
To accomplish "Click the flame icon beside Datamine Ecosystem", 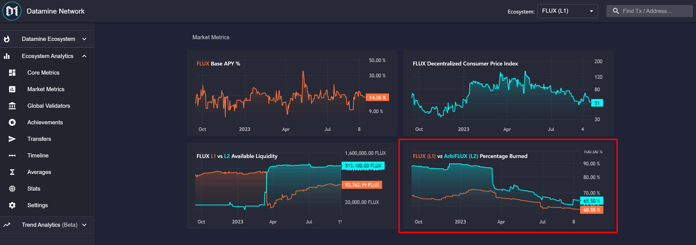I will [7, 39].
